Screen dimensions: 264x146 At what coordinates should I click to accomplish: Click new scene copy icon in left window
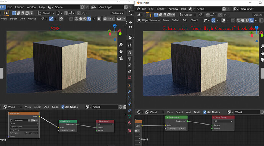[82, 7]
